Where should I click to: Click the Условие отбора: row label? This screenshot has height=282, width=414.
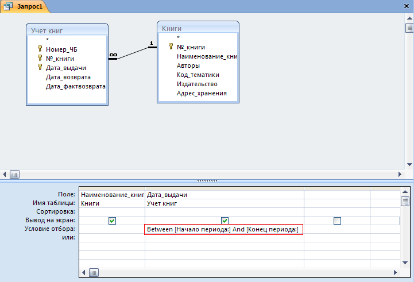tap(50, 229)
